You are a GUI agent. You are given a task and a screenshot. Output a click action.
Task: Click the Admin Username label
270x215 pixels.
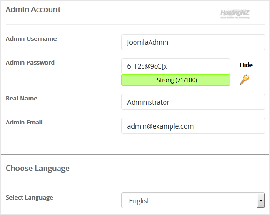click(31, 39)
